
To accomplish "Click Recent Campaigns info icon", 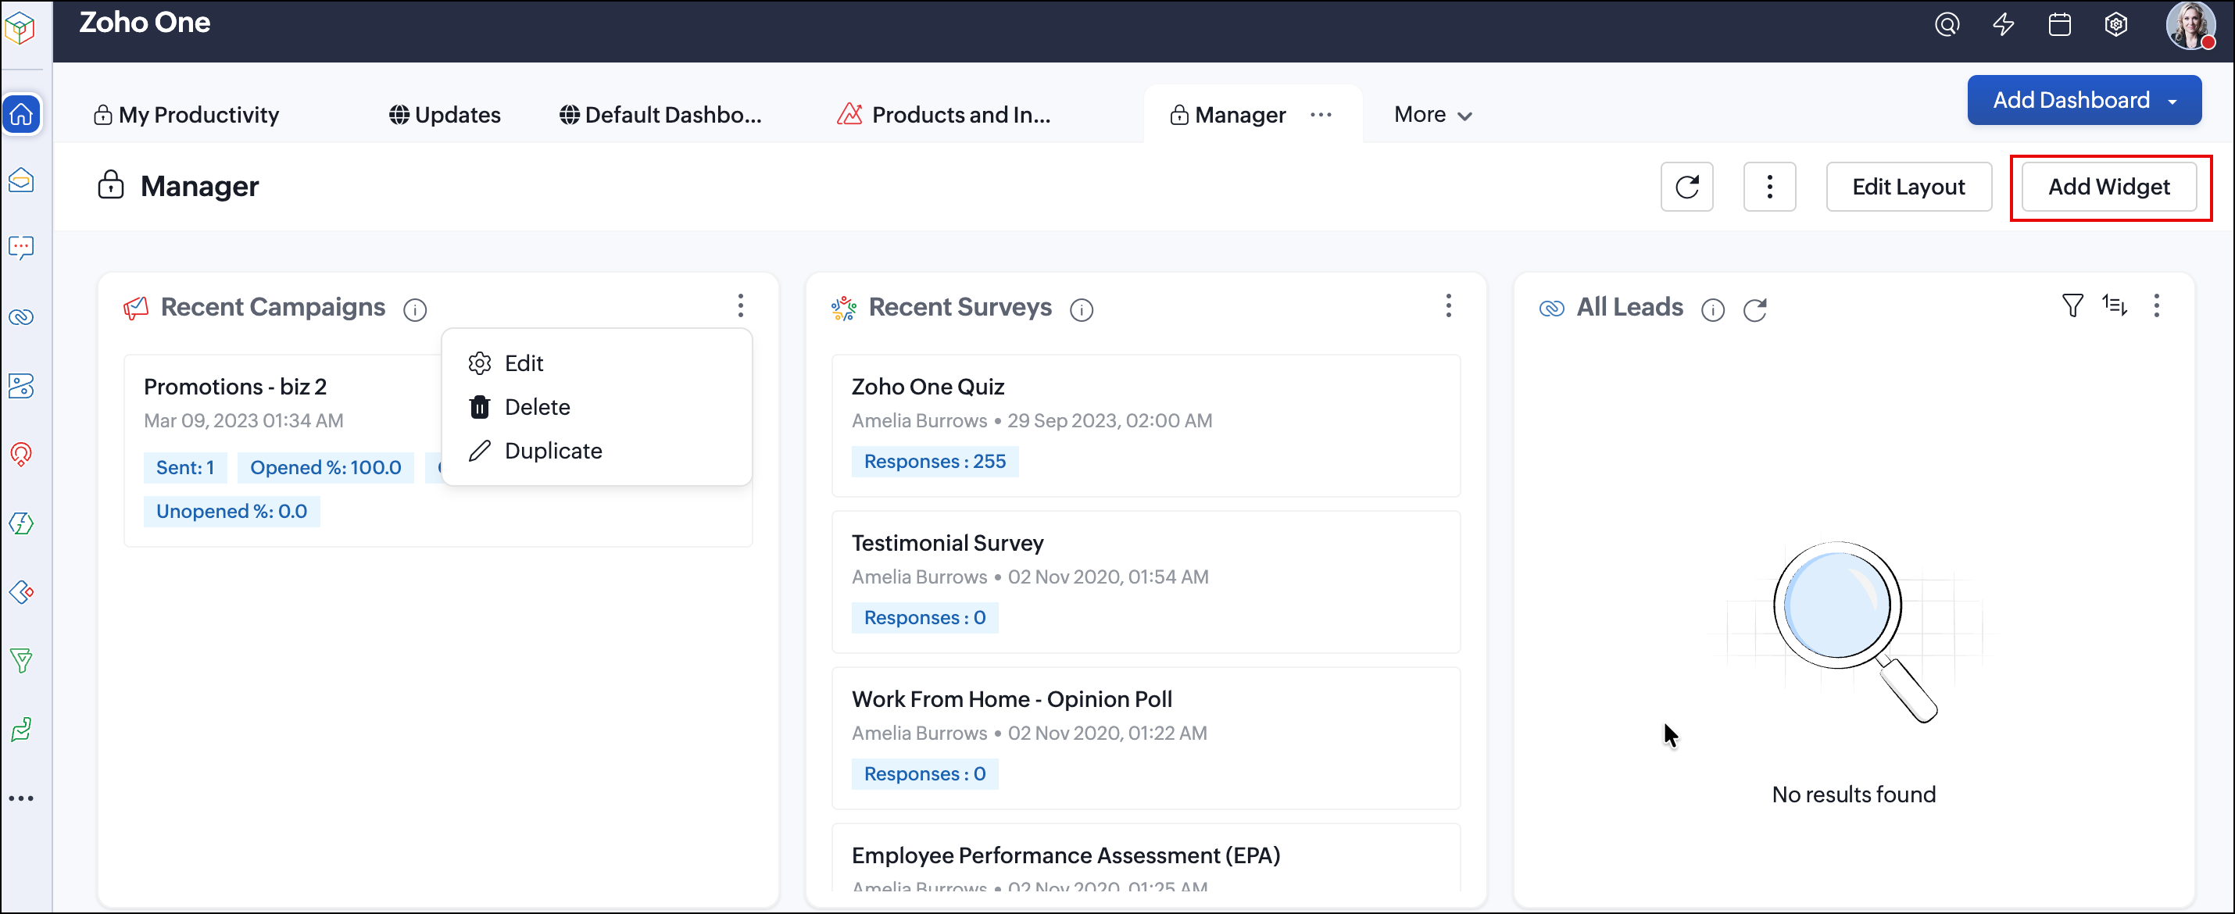I will coord(416,309).
